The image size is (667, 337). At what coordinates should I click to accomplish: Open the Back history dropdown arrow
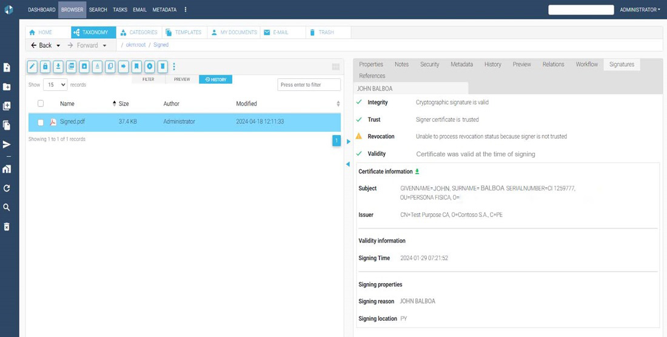pyautogui.click(x=58, y=45)
